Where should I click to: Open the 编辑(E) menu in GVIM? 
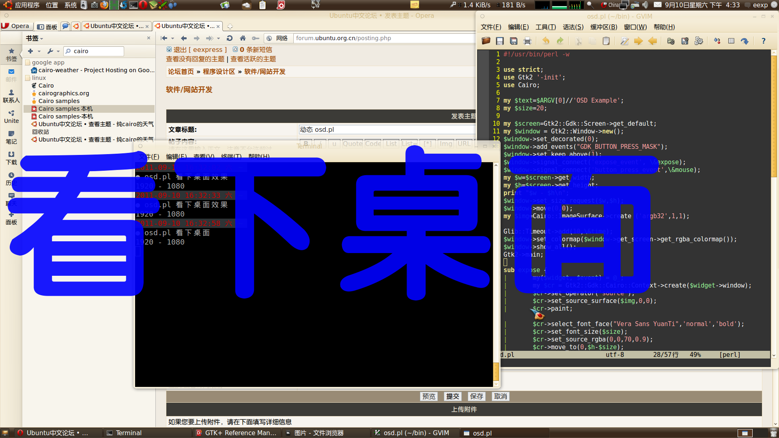[518, 27]
